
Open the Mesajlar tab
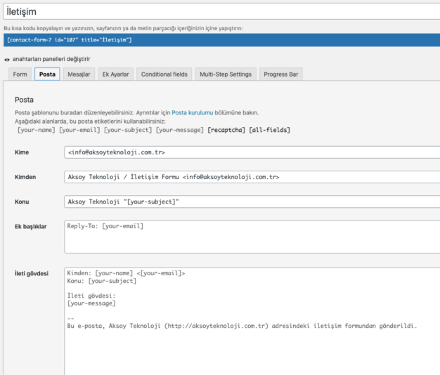[x=78, y=74]
